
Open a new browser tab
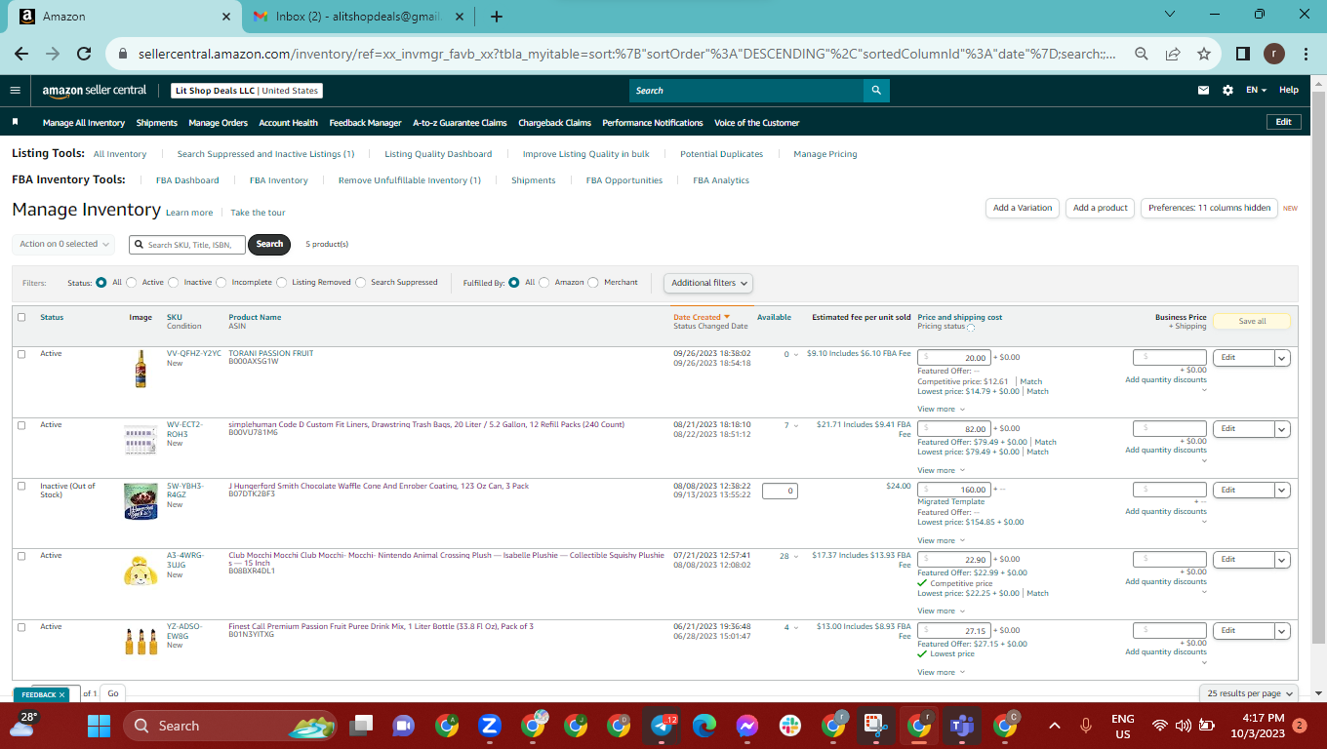pos(497,17)
